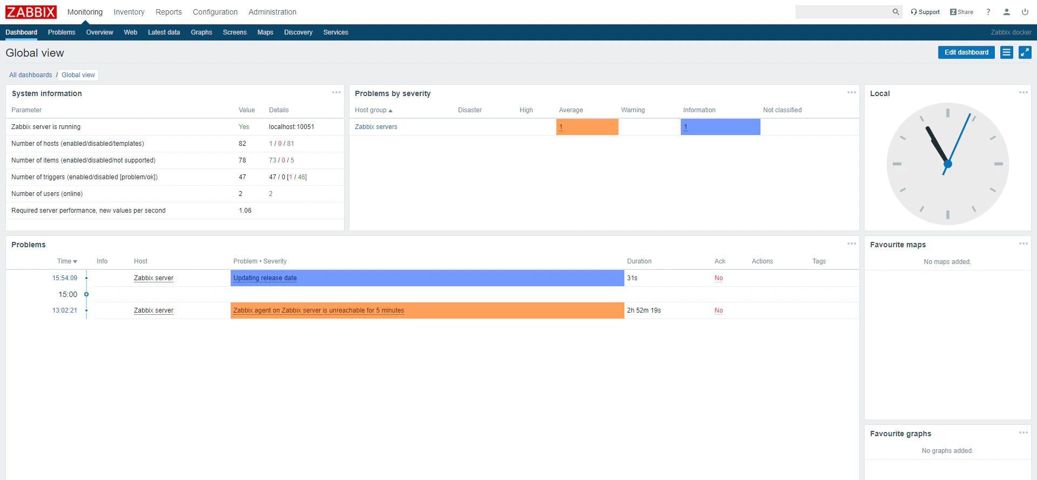Click the search magnifier icon
Screen dimensions: 1037x480
pyautogui.click(x=895, y=12)
